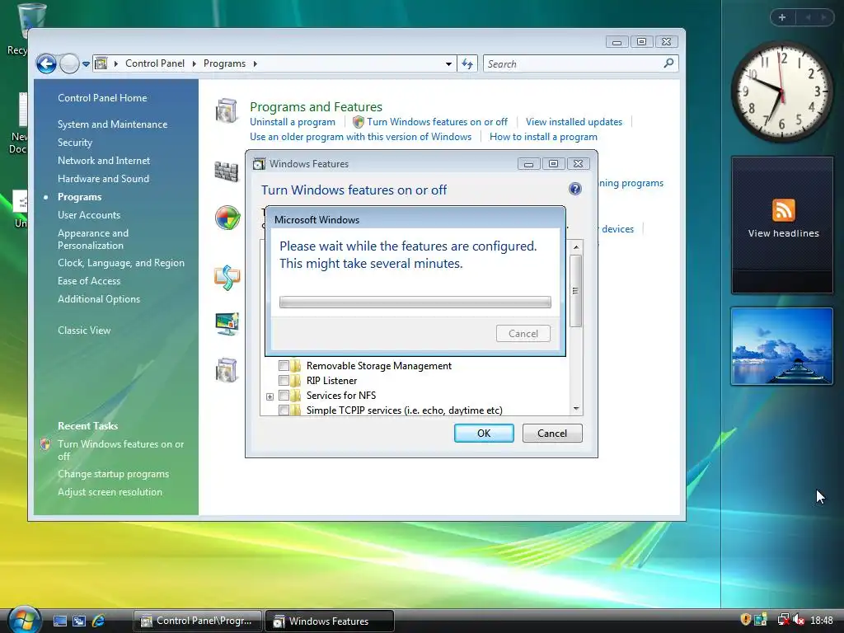Click OK in Windows Features dialog
This screenshot has width=844, height=633.
(484, 434)
